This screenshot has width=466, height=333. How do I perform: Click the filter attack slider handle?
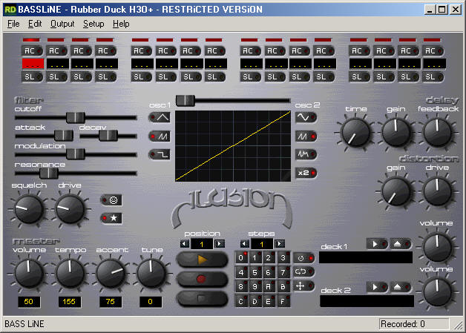(x=64, y=136)
